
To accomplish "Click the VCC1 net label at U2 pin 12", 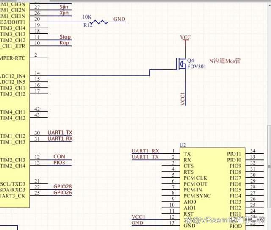I will 138,217.
